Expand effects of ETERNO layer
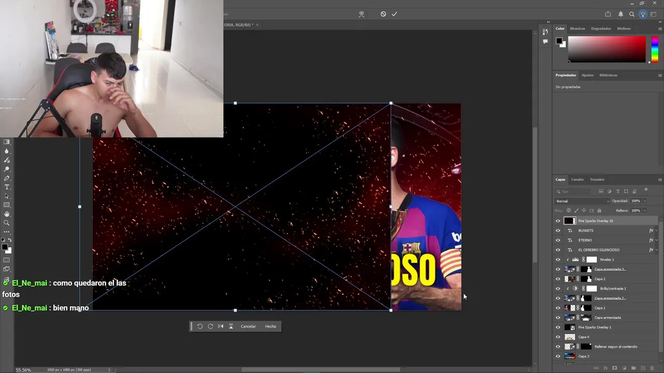This screenshot has width=664, height=373. [656, 240]
